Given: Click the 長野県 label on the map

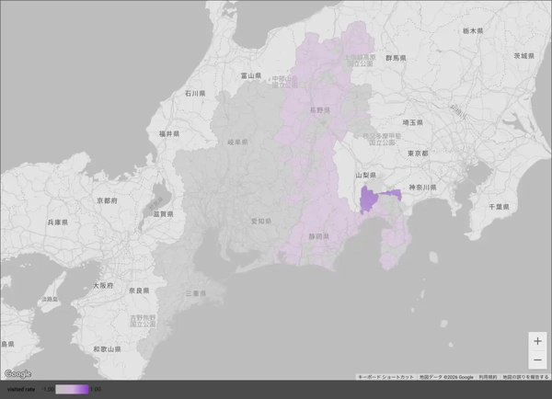Looking at the screenshot, I should tap(320, 110).
